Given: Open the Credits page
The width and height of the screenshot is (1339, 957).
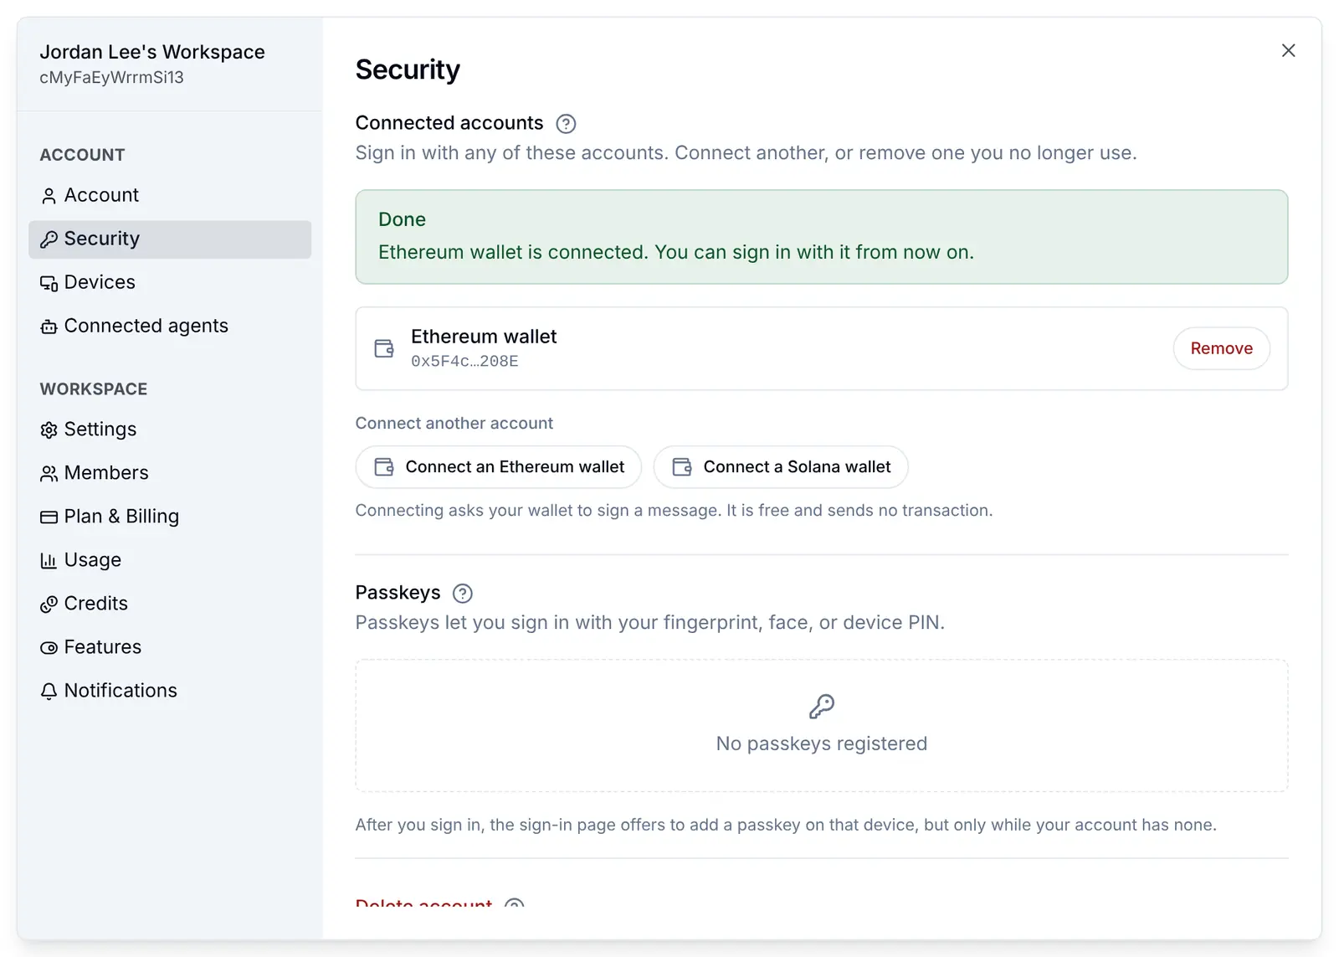Looking at the screenshot, I should 170,604.
